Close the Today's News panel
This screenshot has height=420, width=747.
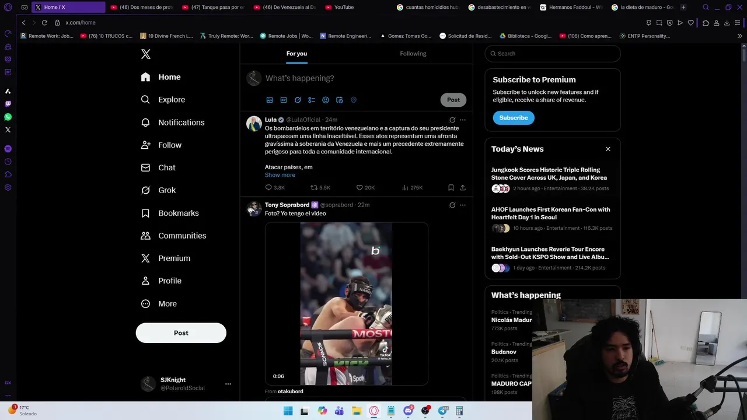pos(608,149)
